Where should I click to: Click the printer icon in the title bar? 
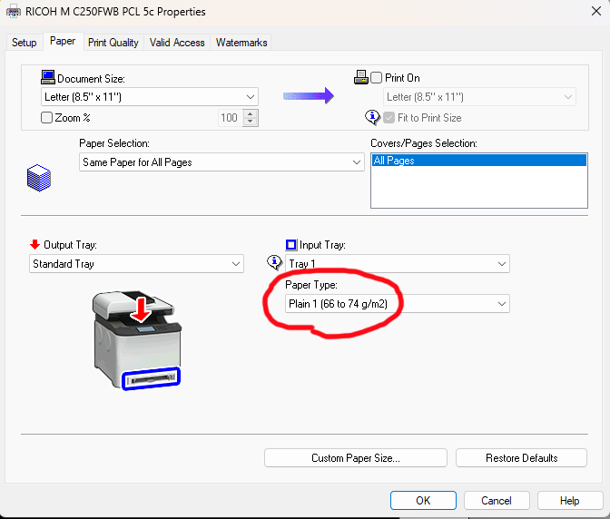click(x=11, y=12)
